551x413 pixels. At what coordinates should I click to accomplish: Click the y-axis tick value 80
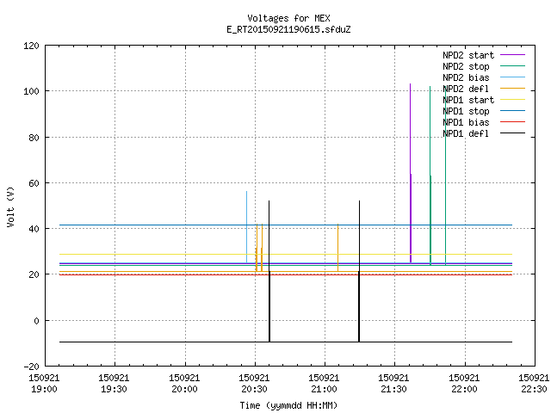coord(34,138)
